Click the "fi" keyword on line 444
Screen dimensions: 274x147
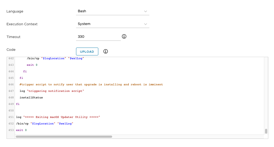pyautogui.click(x=25, y=71)
